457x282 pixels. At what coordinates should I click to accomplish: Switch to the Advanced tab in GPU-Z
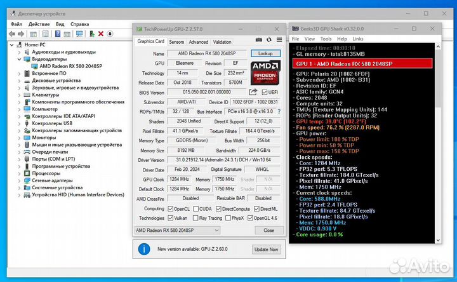[x=199, y=42]
